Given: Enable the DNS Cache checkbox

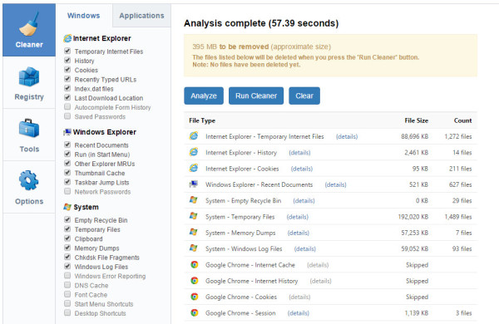Looking at the screenshot, I should (x=67, y=285).
